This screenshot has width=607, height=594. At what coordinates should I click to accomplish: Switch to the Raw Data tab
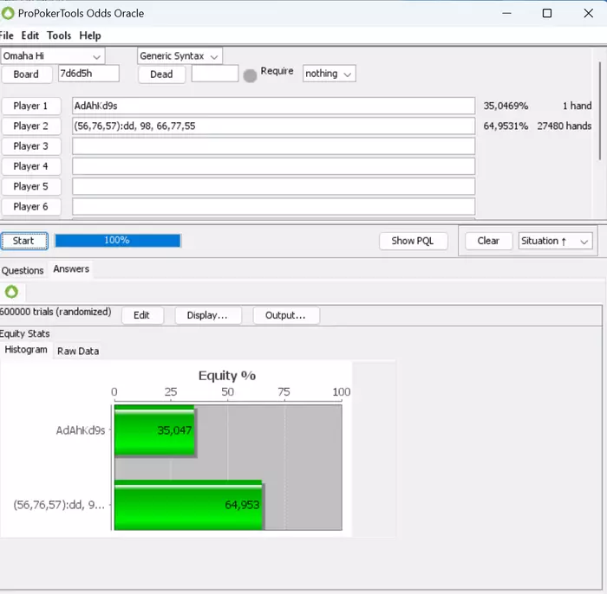click(78, 351)
